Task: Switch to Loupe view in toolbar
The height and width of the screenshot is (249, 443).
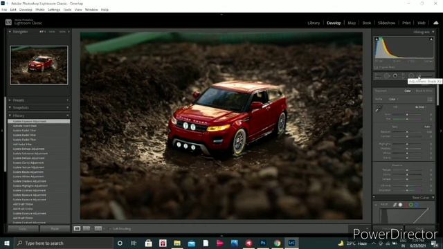Action: (x=77, y=228)
